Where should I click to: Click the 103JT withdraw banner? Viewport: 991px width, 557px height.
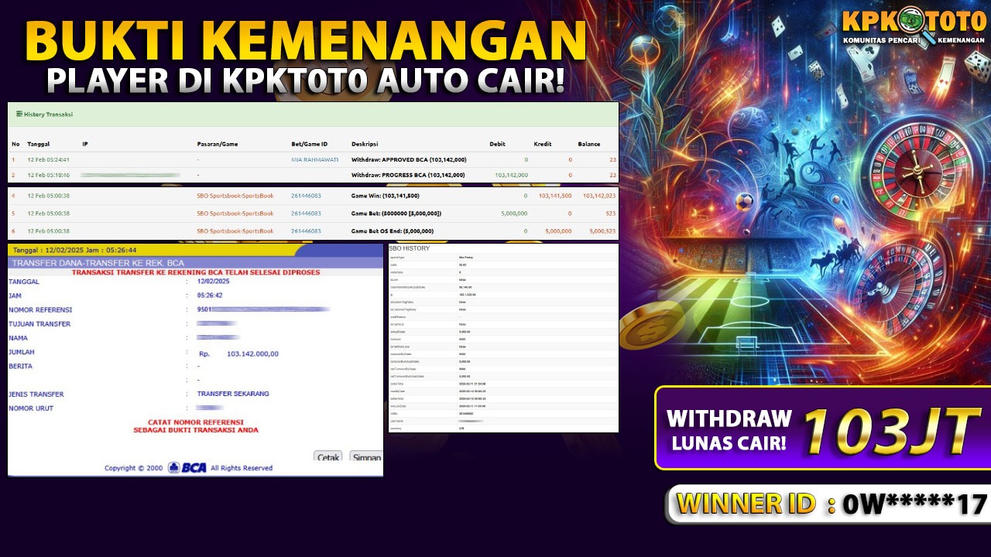click(822, 429)
